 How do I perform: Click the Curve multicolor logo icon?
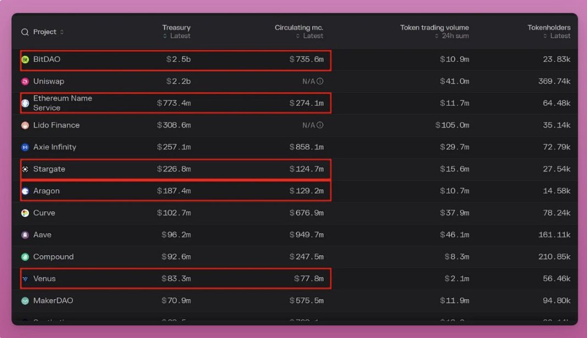[25, 213]
